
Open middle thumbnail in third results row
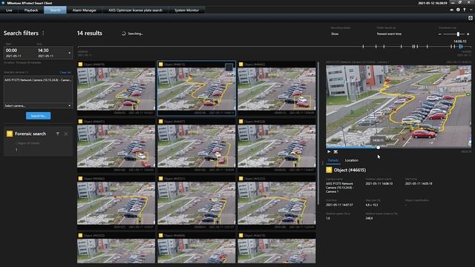[x=196, y=203]
